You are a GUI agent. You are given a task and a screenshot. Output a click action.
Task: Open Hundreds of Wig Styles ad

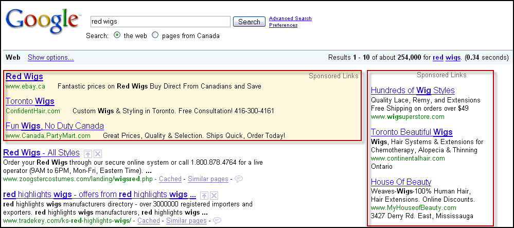click(x=413, y=91)
